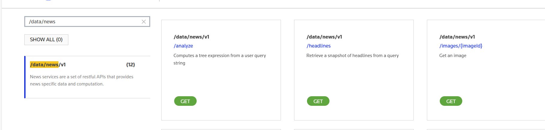Click the GET badge on the images card
This screenshot has height=130, width=545.
451,101
